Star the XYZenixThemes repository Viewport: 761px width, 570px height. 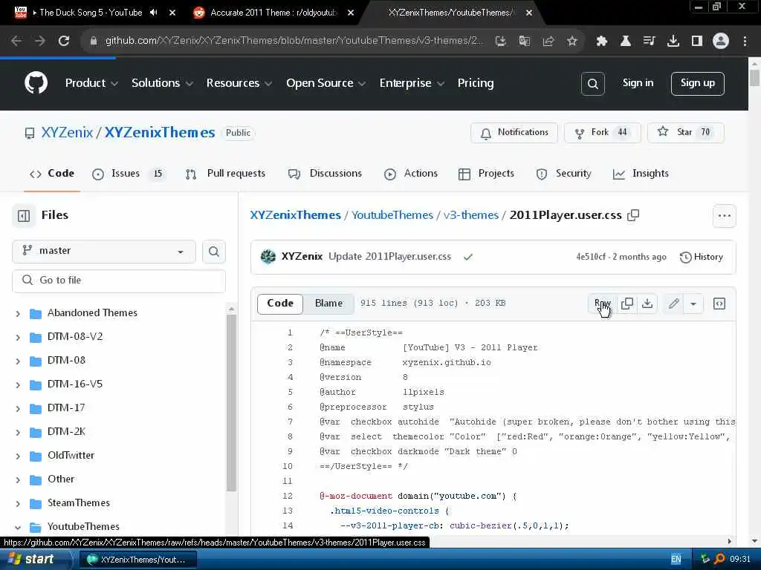685,133
